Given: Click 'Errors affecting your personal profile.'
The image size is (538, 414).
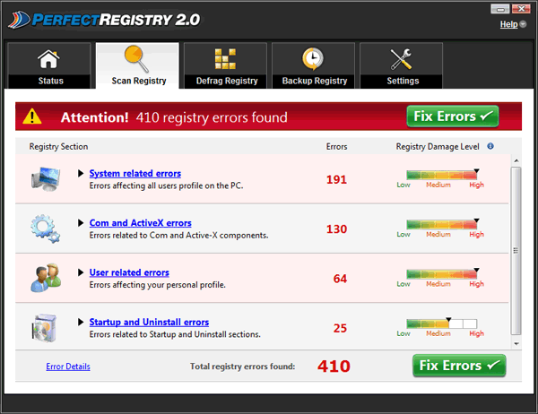Looking at the screenshot, I should [x=158, y=285].
